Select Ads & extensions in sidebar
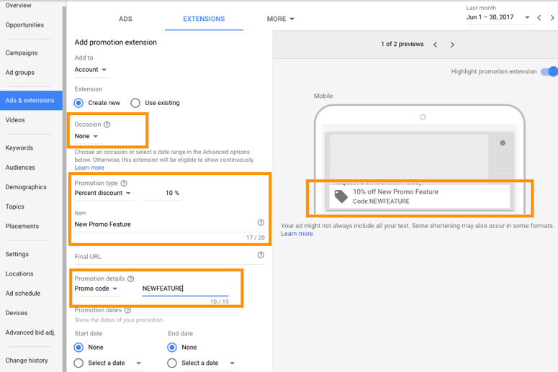558x372 pixels. pyautogui.click(x=31, y=100)
